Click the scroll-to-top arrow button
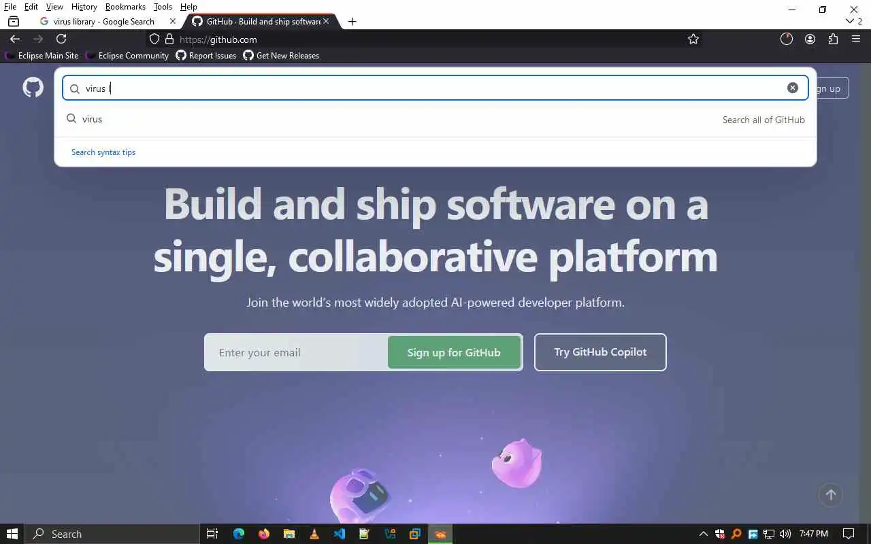Image resolution: width=871 pixels, height=544 pixels. (x=830, y=495)
